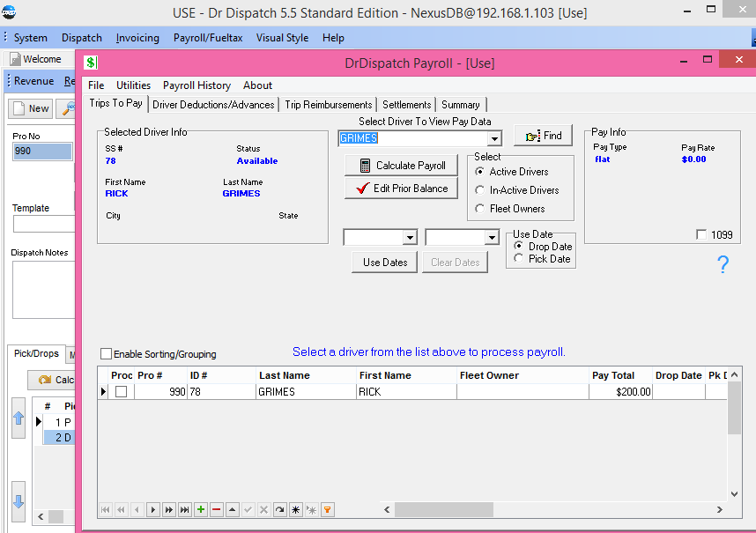
Task: Click the magnifier search icon beside New
Action: click(x=68, y=108)
